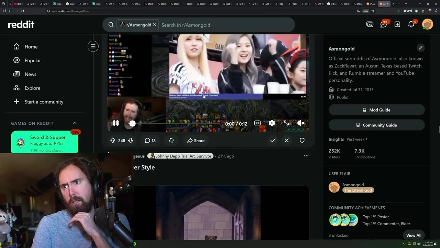
Task: Remove the r/Asmongold search filter chip
Action: click(x=155, y=25)
